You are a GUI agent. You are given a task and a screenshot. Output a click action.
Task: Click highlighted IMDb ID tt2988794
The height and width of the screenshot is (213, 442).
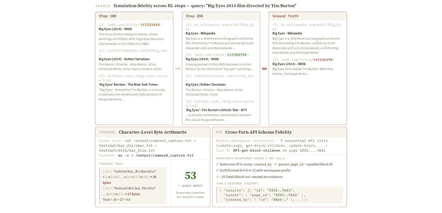(x=237, y=55)
